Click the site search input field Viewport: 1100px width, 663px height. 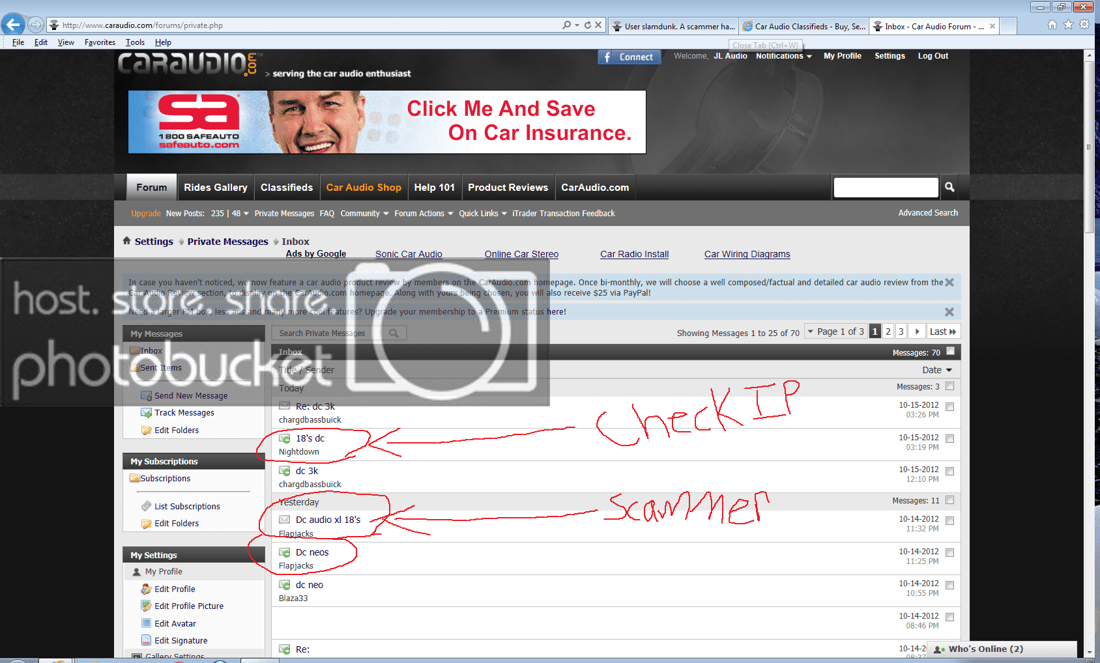886,188
